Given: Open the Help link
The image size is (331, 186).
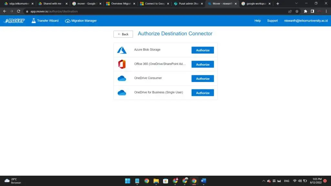Looking at the screenshot, I should click(257, 21).
